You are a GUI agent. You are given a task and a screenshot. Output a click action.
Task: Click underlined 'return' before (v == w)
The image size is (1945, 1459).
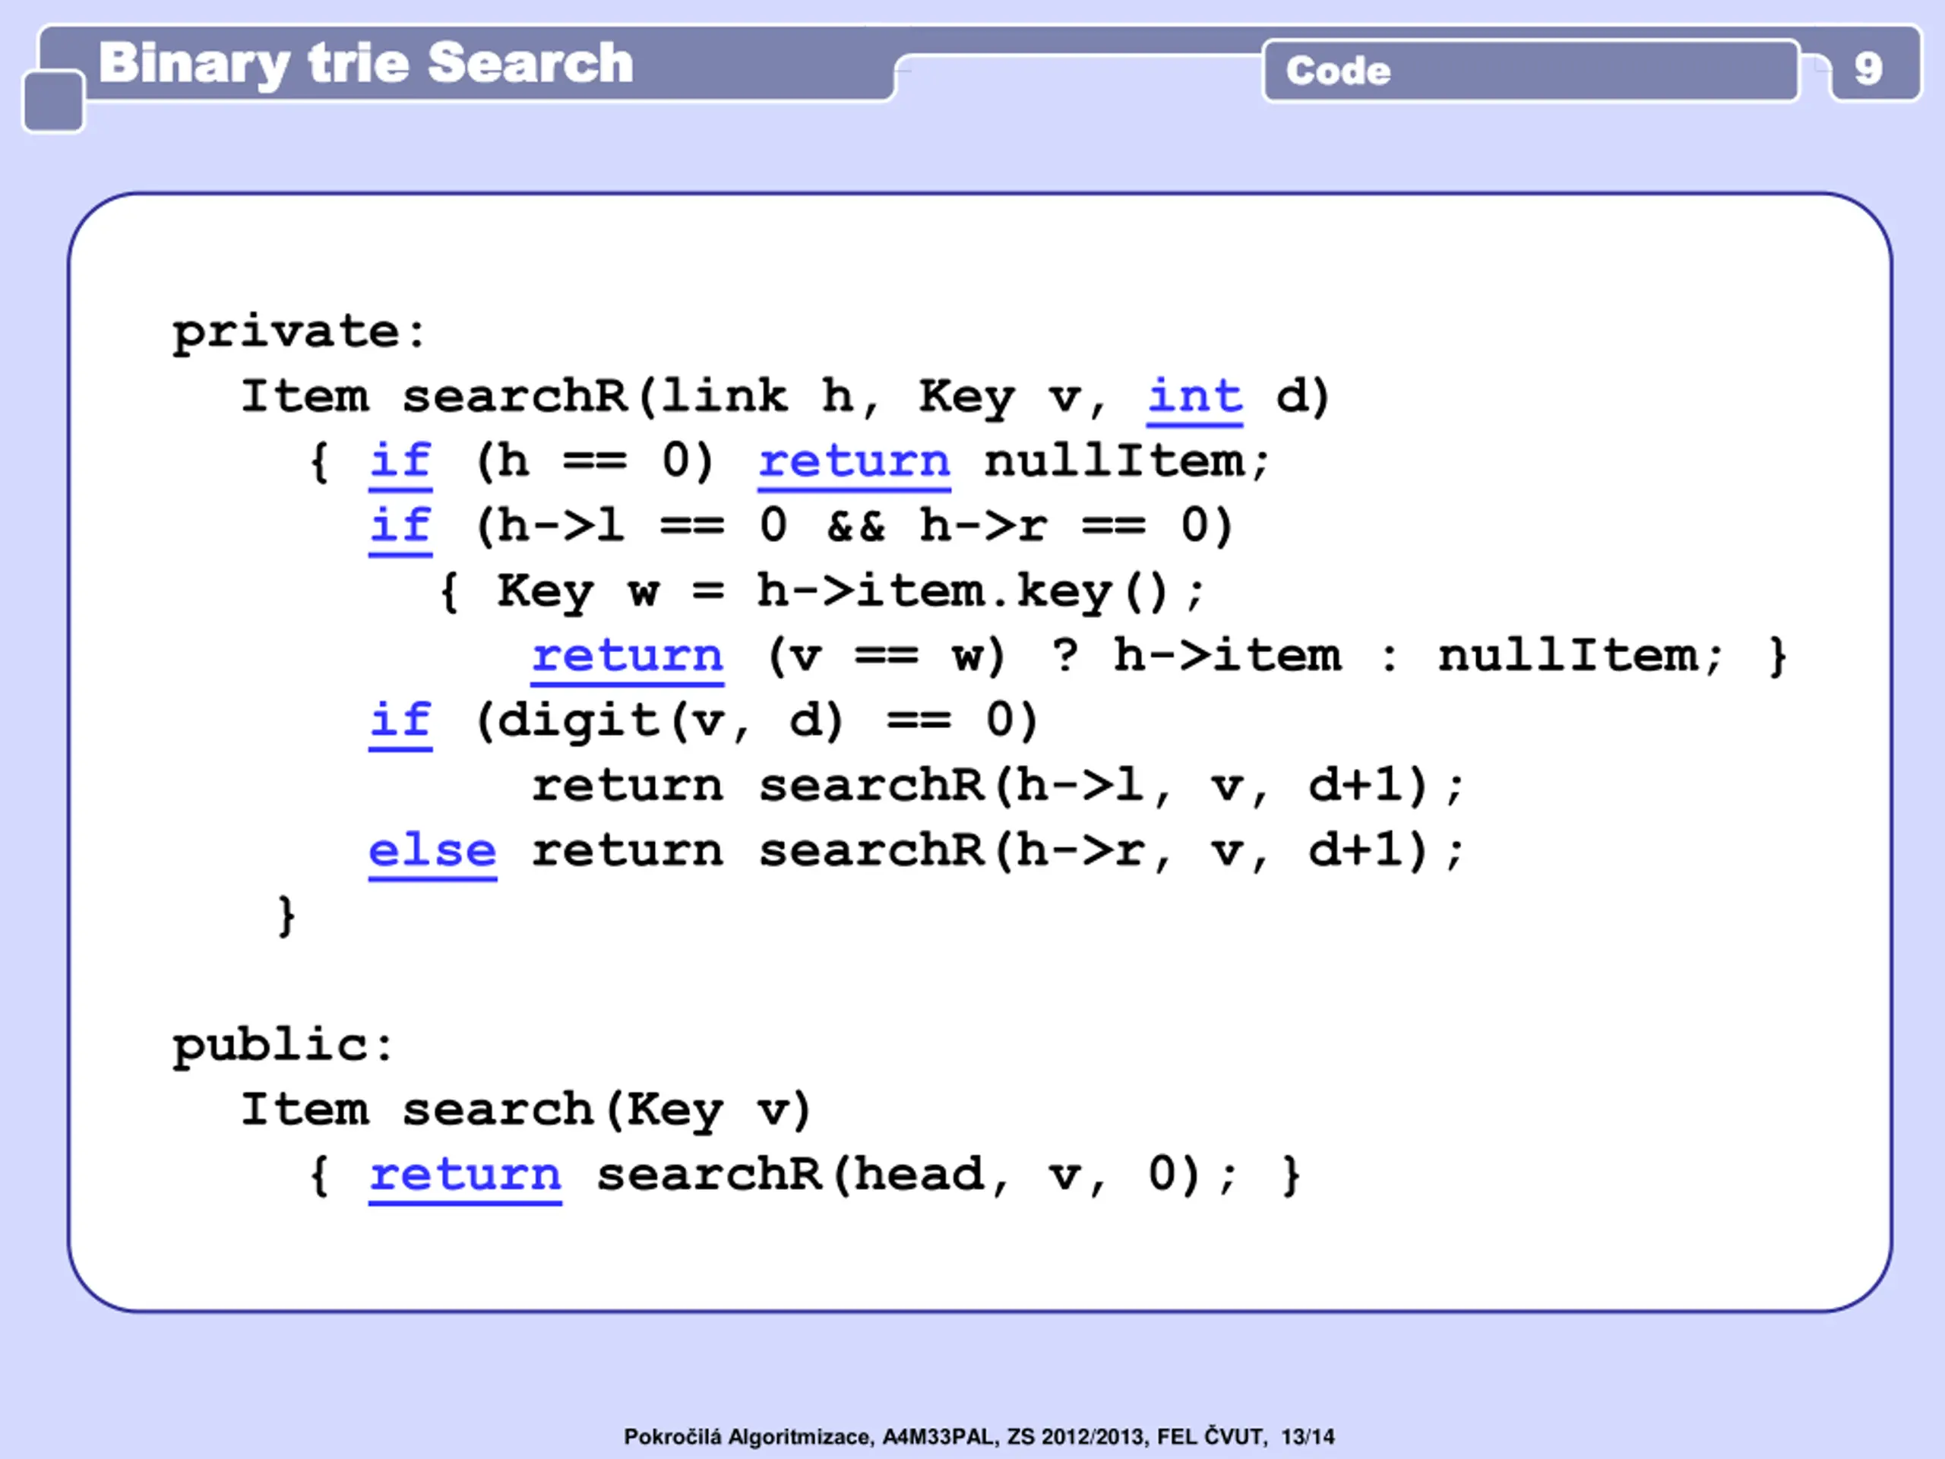coord(627,656)
